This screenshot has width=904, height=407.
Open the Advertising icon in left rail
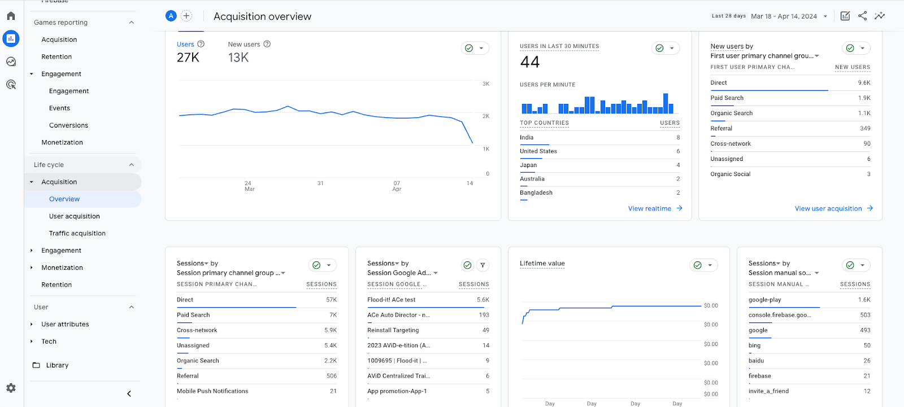click(x=11, y=85)
